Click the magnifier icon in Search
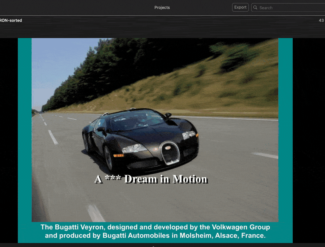This screenshot has height=247, width=325. (255, 8)
